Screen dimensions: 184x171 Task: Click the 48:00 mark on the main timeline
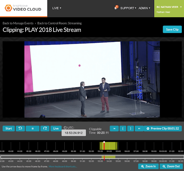(55, 151)
